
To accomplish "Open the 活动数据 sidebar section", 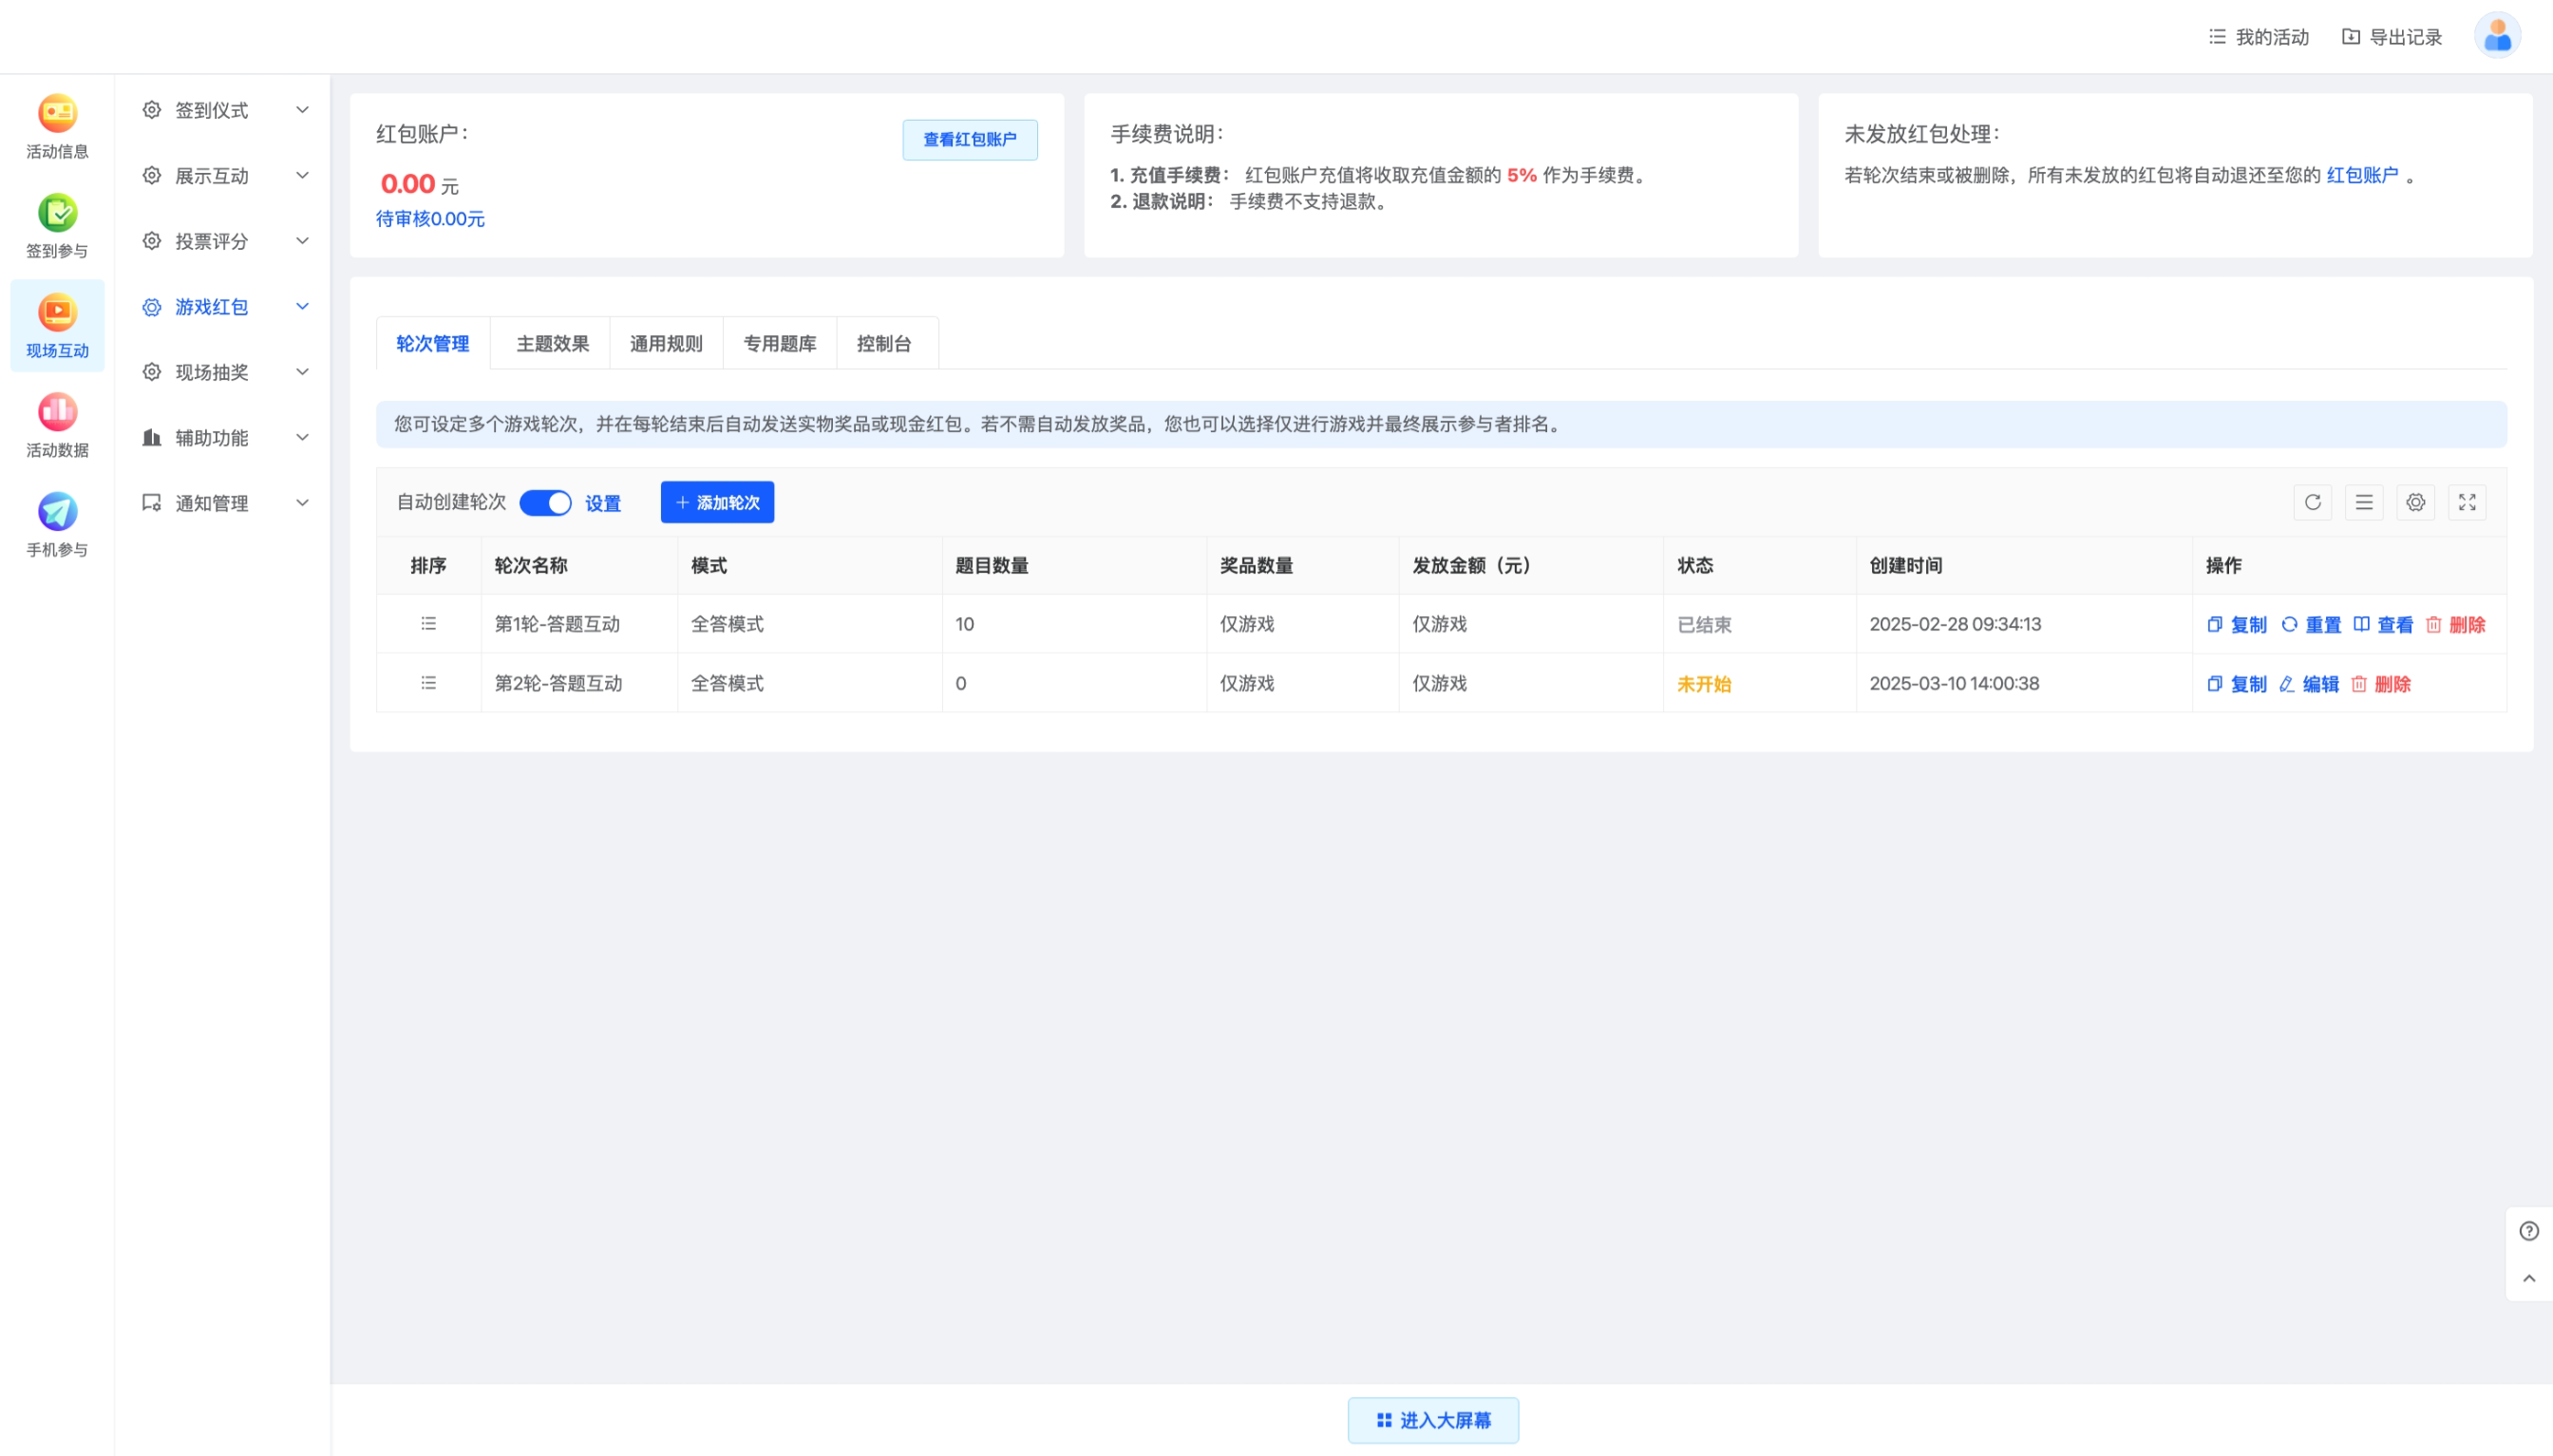I will pos(56,424).
